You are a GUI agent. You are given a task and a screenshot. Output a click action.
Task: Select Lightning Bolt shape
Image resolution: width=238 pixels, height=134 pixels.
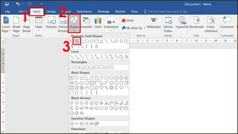tap(106, 88)
